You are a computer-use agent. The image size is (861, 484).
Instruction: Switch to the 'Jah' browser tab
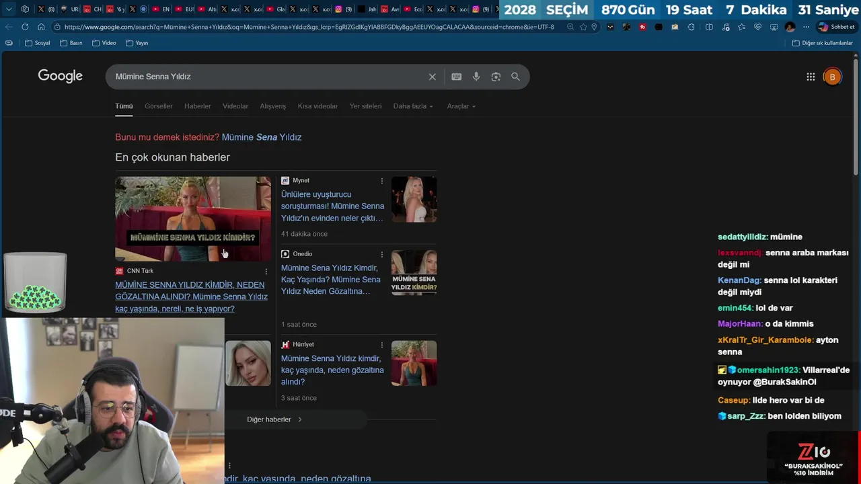(x=367, y=9)
